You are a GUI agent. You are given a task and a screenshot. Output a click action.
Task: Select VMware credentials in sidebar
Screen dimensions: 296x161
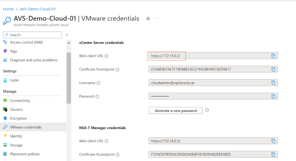point(33,127)
